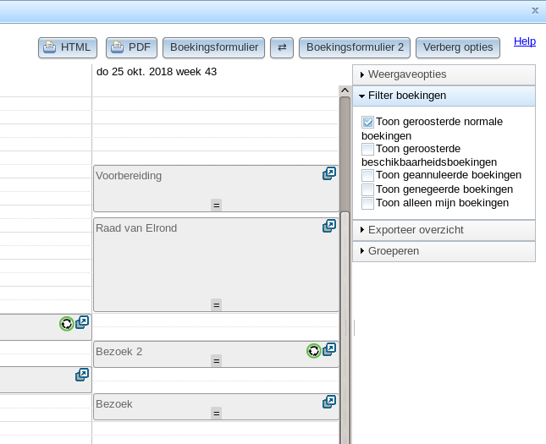Click recurrence icon on Bezoek 2 booking
546x444 pixels.
coord(314,350)
